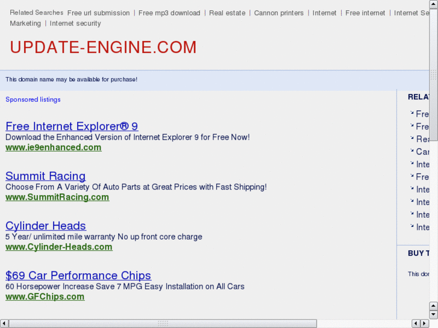Click the page scrollbar left arrow at far left
The width and height of the screenshot is (438, 328).
[x=4, y=323]
